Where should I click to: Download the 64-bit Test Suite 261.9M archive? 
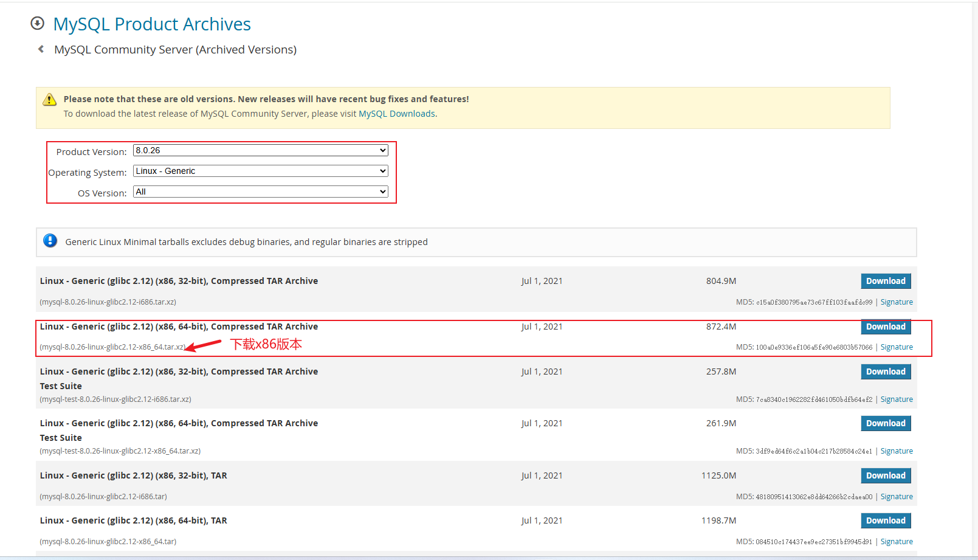885,423
